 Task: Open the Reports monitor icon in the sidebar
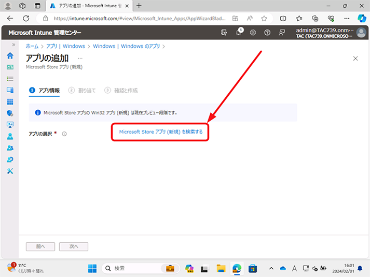click(x=10, y=125)
